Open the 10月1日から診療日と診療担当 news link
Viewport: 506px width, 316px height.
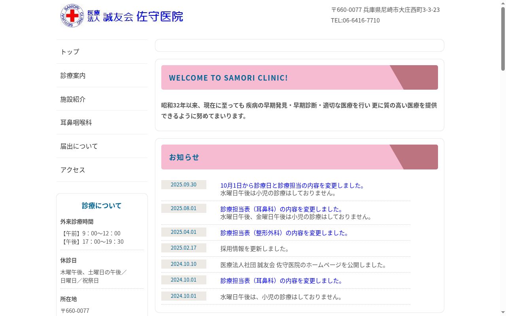(x=293, y=185)
